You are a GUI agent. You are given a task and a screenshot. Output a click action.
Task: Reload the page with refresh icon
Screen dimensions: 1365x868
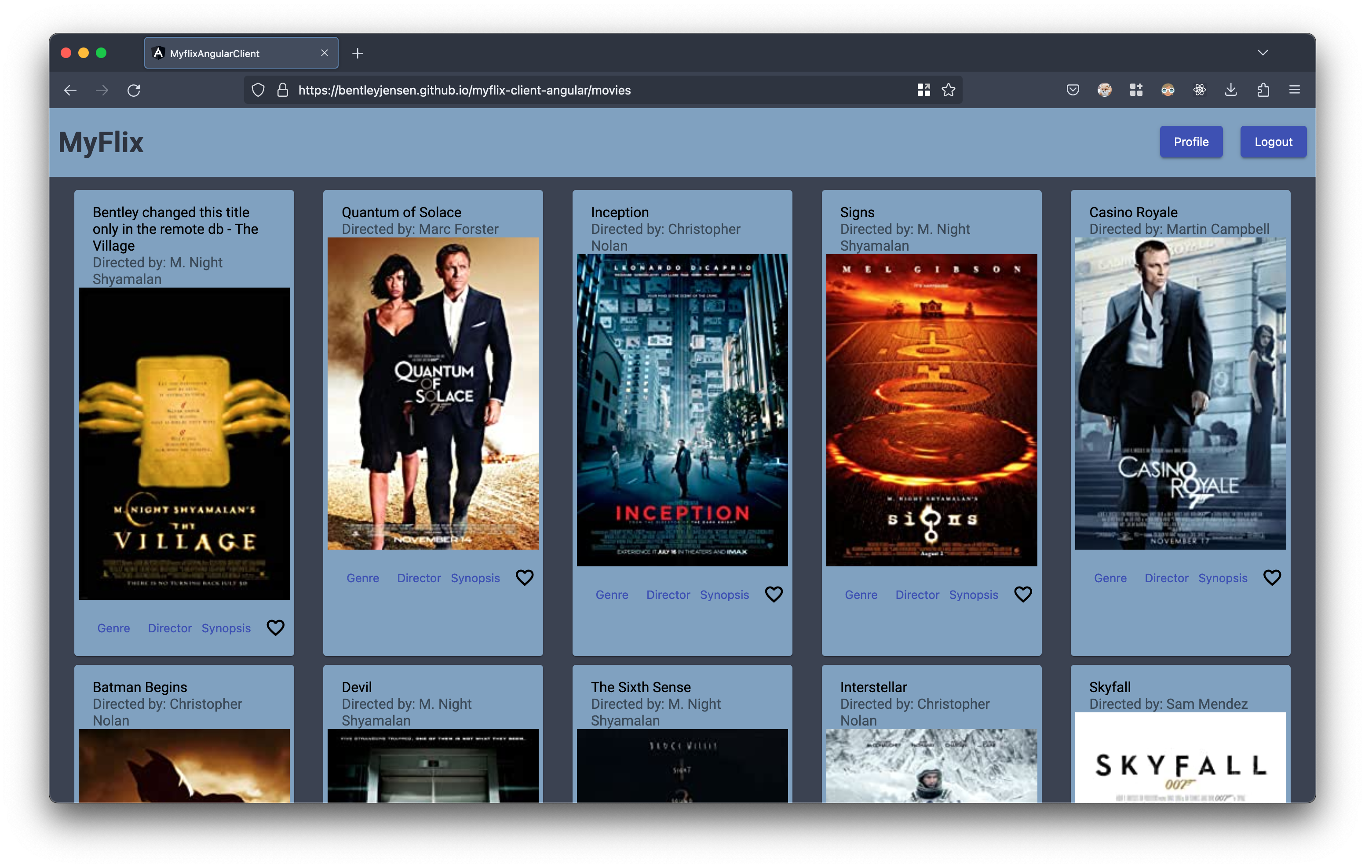(x=134, y=90)
